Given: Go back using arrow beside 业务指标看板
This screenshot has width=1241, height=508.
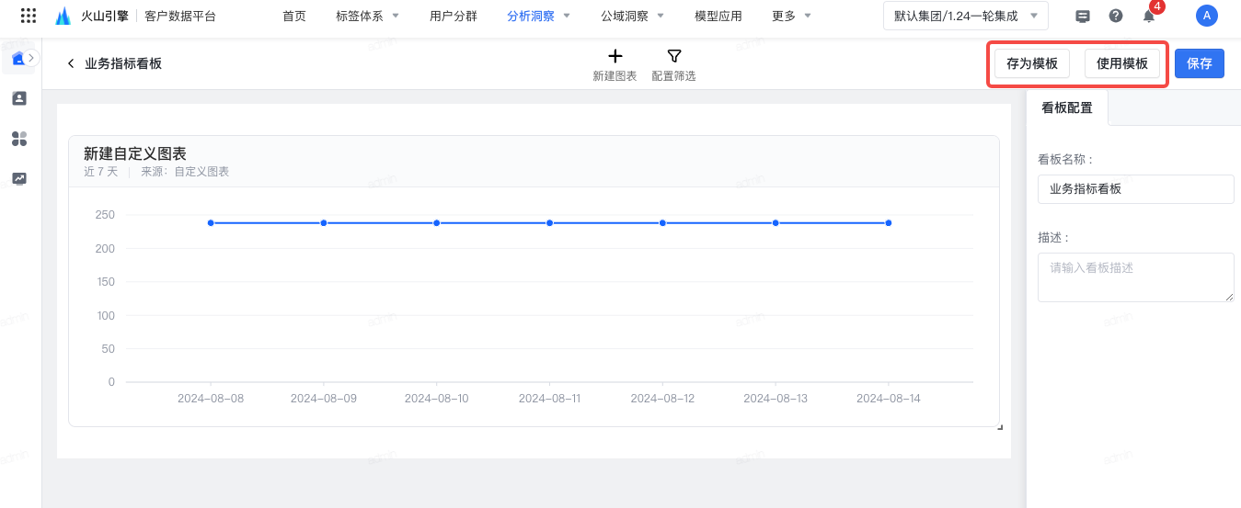Looking at the screenshot, I should 71,63.
